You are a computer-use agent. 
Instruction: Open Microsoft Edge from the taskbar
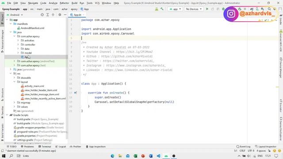pos(112,156)
